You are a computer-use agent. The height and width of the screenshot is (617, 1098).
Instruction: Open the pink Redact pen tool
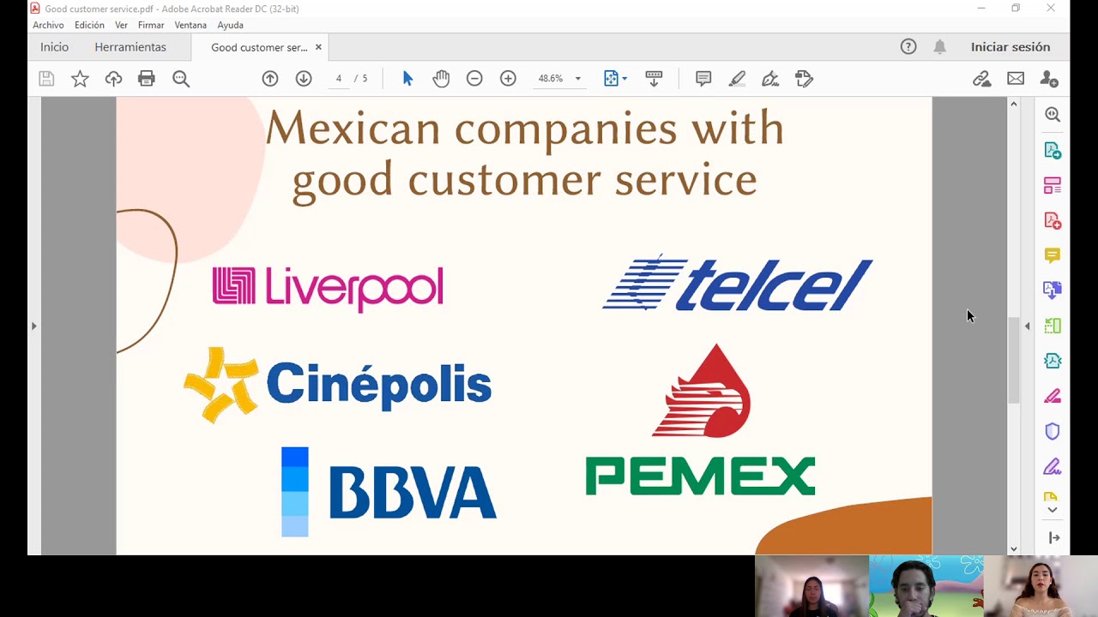click(1053, 396)
